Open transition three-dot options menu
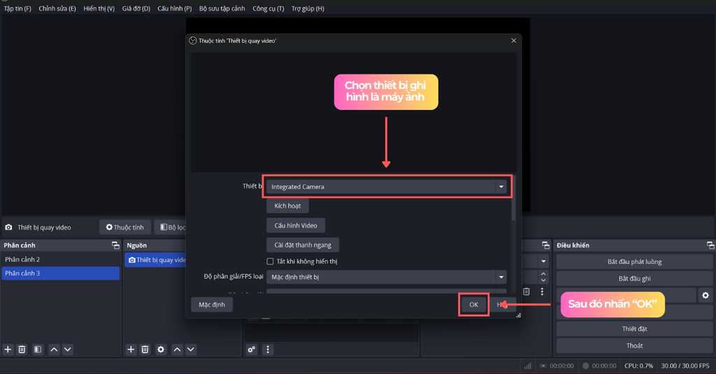The width and height of the screenshot is (716, 374). pyautogui.click(x=542, y=292)
